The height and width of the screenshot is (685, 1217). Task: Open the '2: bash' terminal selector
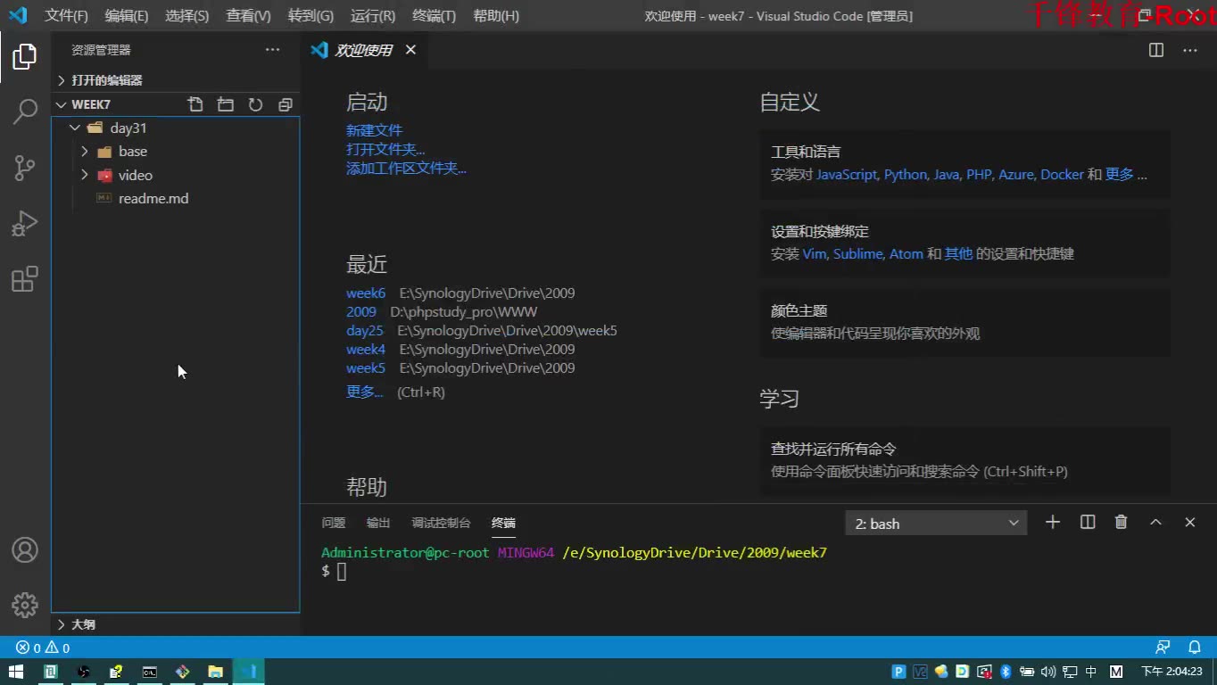pyautogui.click(x=935, y=523)
